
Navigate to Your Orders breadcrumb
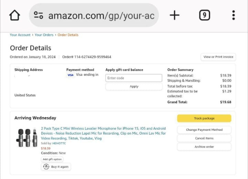click(44, 35)
